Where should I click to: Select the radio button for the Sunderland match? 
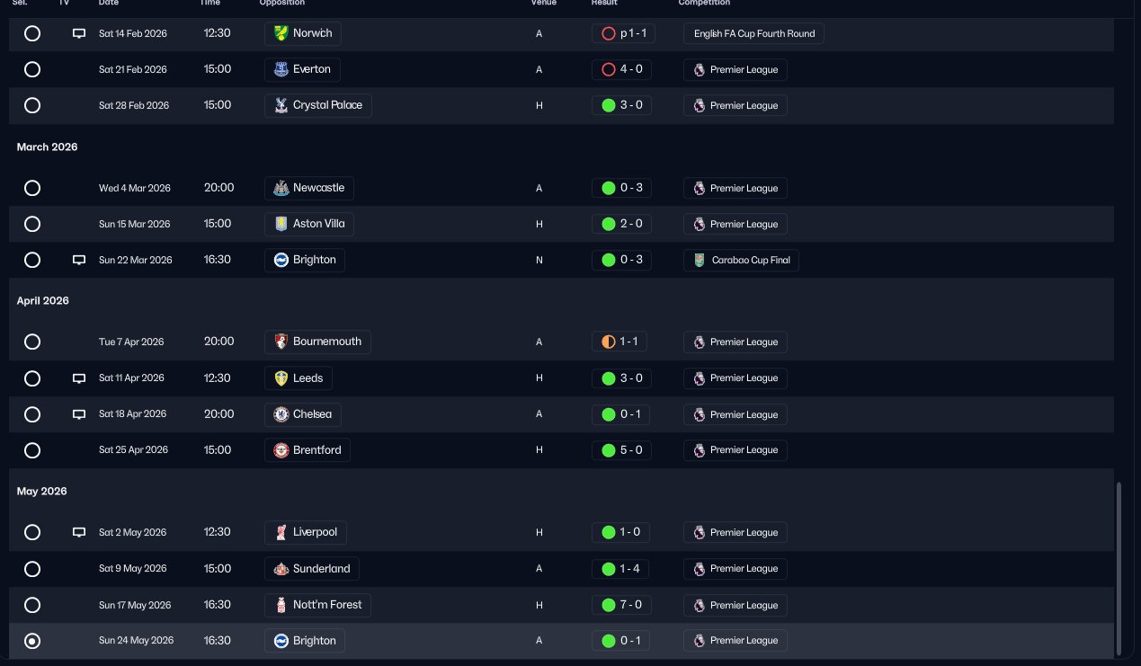click(32, 569)
